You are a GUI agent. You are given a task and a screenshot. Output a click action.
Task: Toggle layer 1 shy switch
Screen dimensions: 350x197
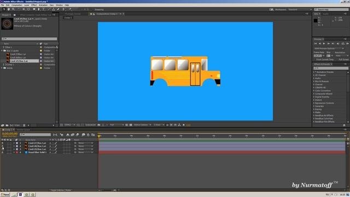[x=50, y=143]
